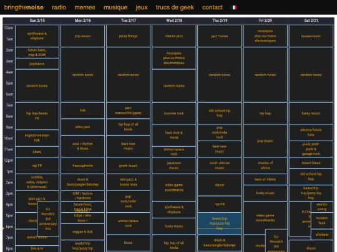This screenshot has height=252, width=337.
Task: Click Monday's IDM / techno / hardcore slot
Action: click(x=82, y=196)
